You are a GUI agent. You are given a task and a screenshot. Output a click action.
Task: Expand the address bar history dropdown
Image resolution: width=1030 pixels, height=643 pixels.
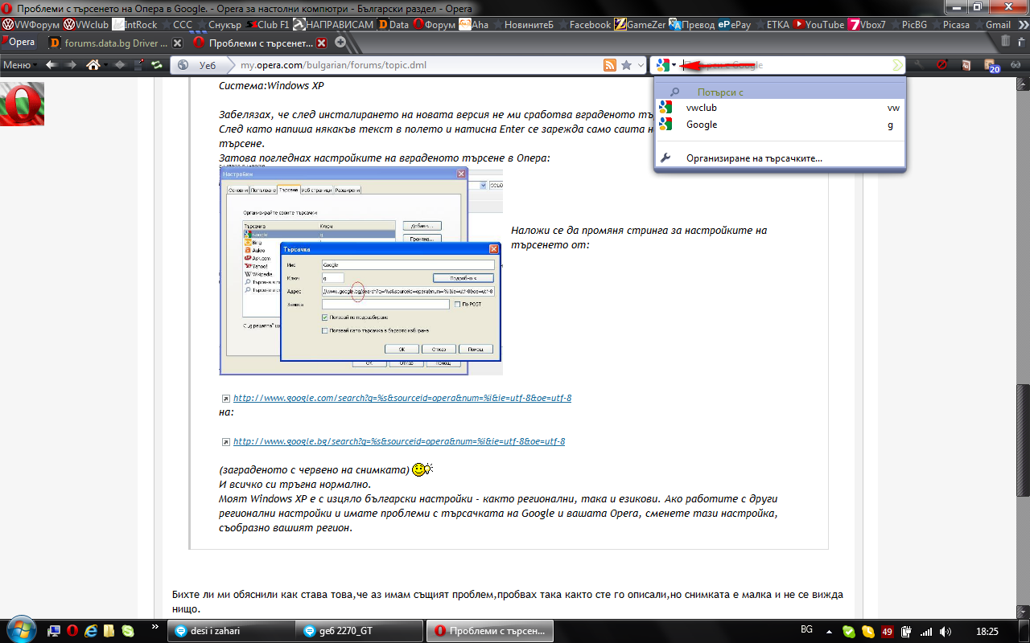click(x=641, y=65)
